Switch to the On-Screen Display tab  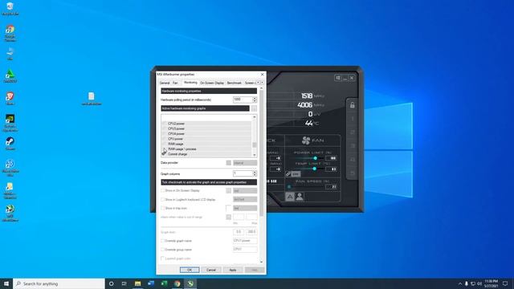tap(212, 83)
